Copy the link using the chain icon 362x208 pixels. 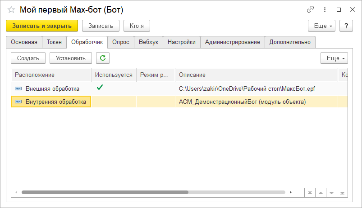coord(310,9)
